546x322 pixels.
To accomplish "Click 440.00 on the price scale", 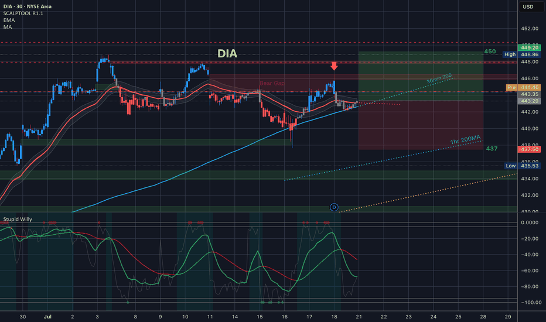I will [530, 129].
